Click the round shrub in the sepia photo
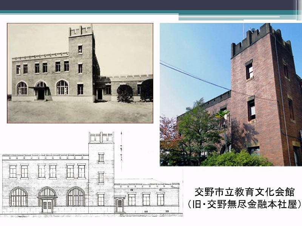Viewport: 302px width, 226px height. (x=125, y=93)
